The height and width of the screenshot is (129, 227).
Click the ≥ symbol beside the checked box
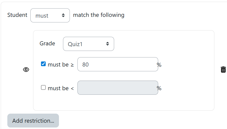pyautogui.click(x=72, y=65)
